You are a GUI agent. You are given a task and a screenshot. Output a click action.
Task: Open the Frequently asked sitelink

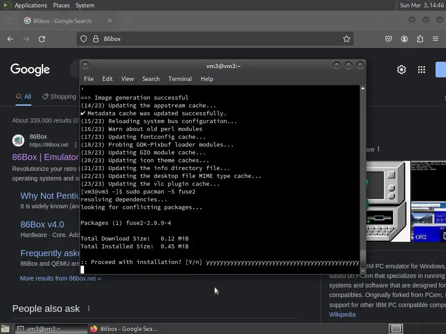tap(50, 253)
